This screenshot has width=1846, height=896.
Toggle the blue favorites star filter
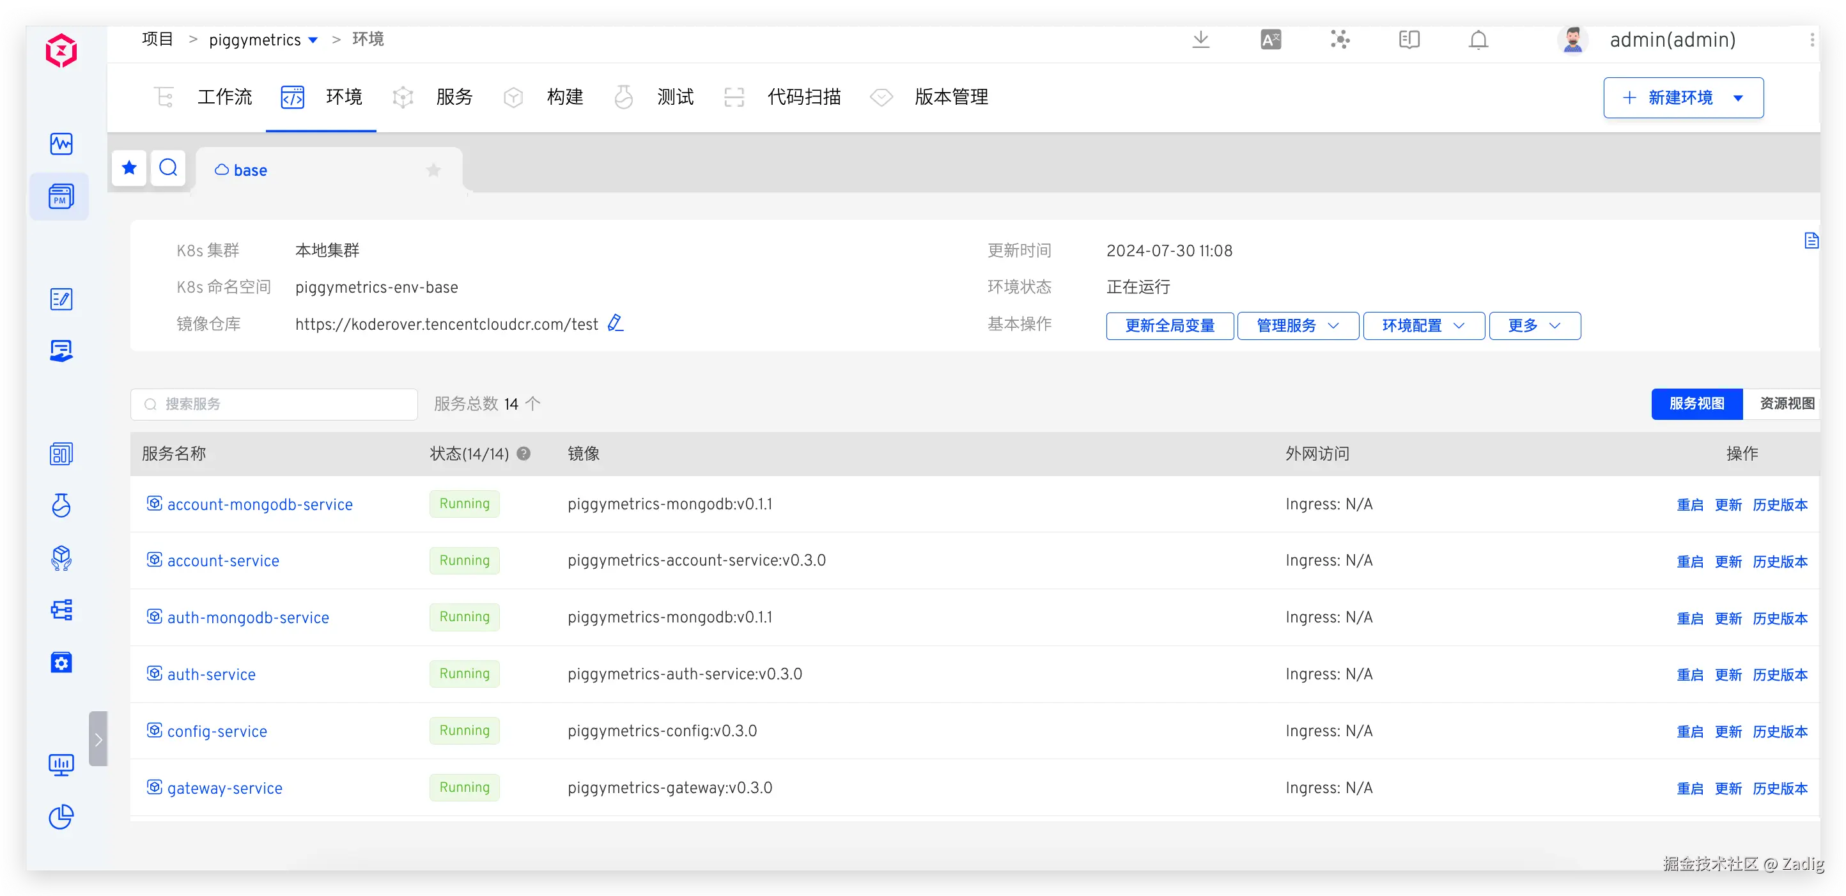[129, 168]
